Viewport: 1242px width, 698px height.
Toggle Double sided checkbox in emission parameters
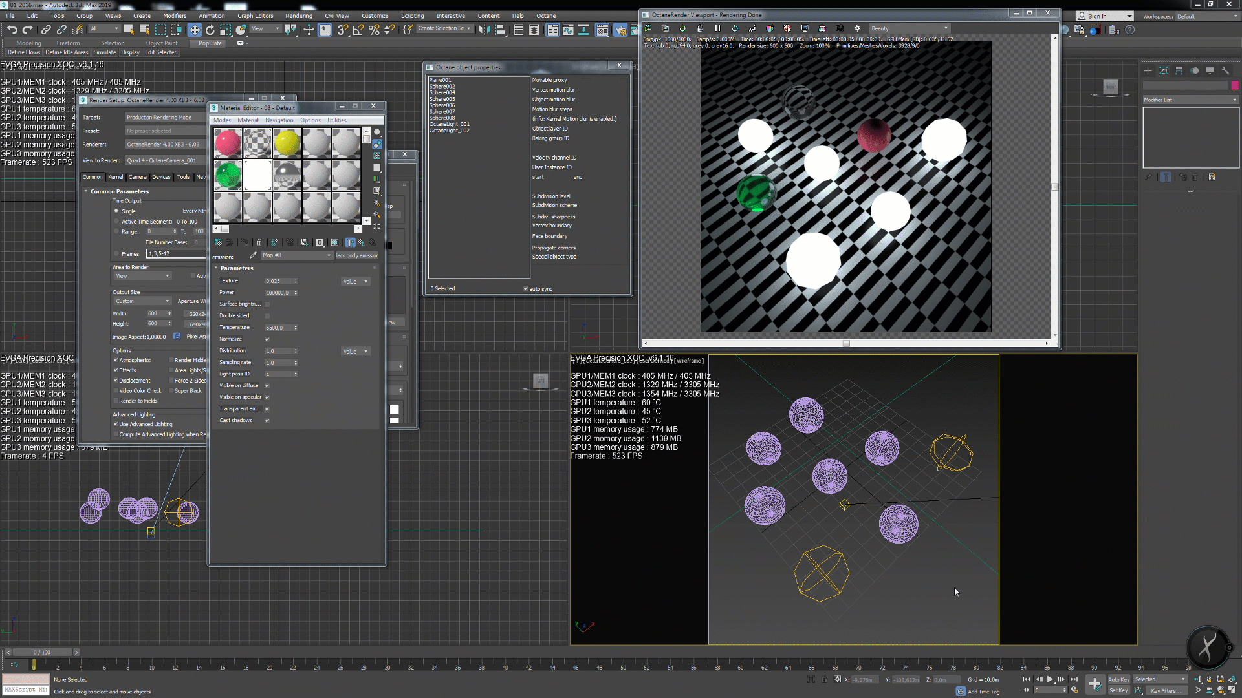tap(267, 316)
